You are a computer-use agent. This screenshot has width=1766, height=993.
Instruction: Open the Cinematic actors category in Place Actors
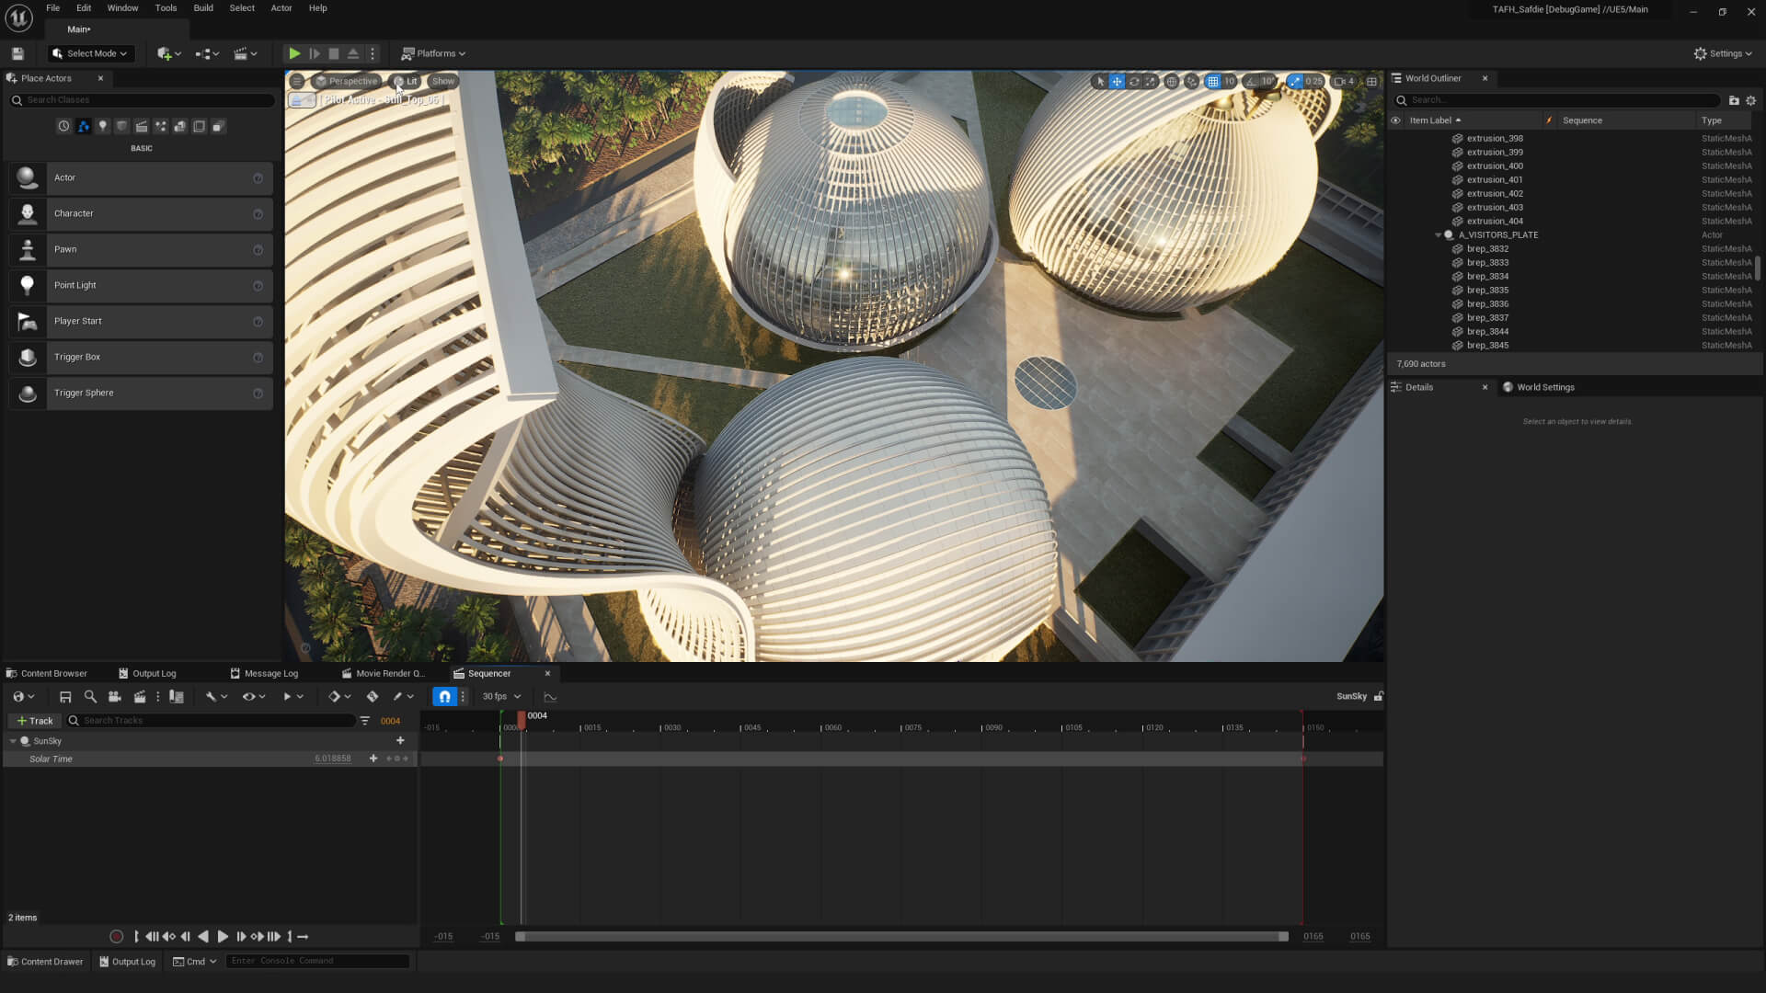click(142, 126)
